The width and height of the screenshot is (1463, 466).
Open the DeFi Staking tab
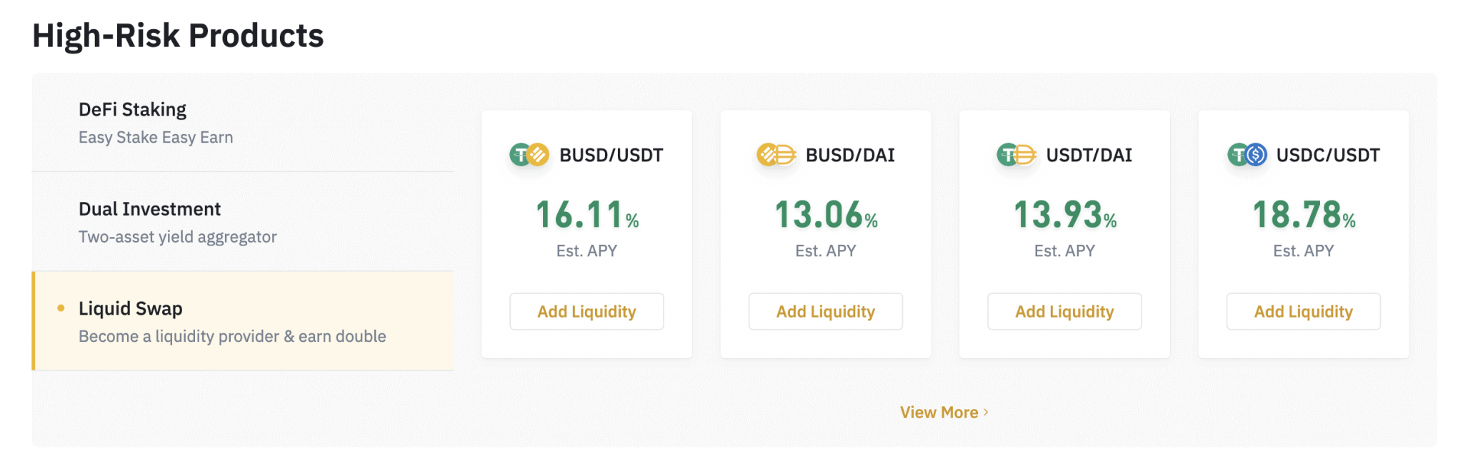click(243, 123)
